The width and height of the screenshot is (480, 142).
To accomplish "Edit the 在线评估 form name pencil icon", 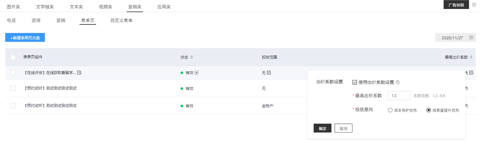I will (79, 73).
